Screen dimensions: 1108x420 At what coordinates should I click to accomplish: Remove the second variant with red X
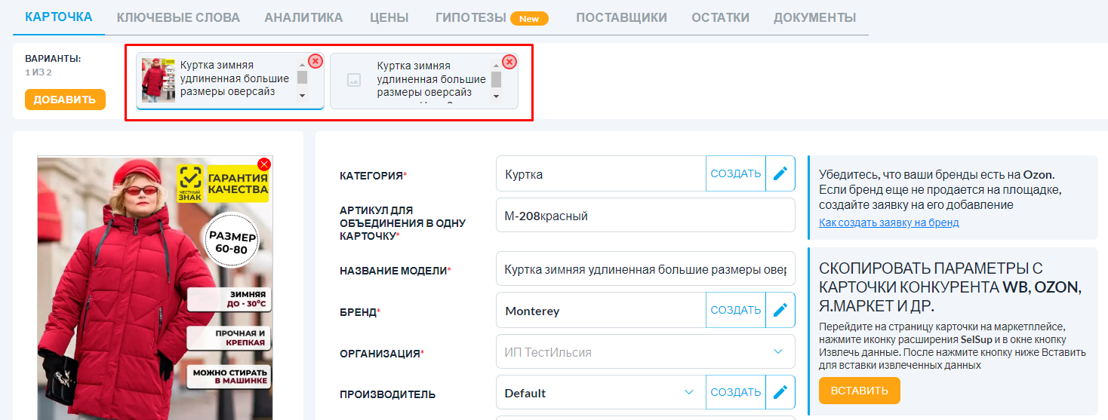point(509,61)
